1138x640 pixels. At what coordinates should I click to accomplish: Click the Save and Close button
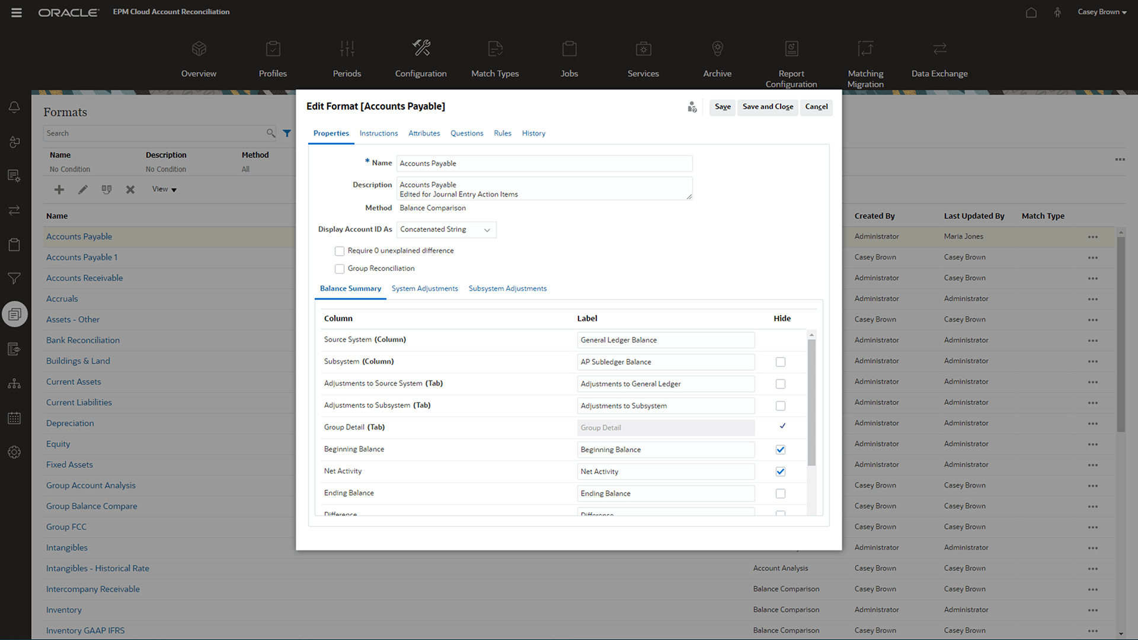coord(768,107)
